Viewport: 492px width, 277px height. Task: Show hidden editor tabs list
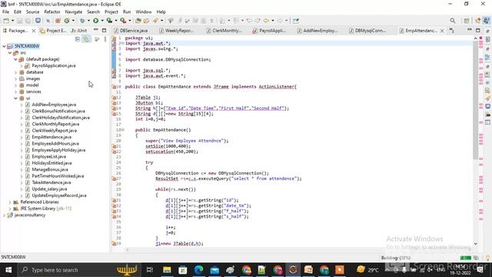pos(451,31)
